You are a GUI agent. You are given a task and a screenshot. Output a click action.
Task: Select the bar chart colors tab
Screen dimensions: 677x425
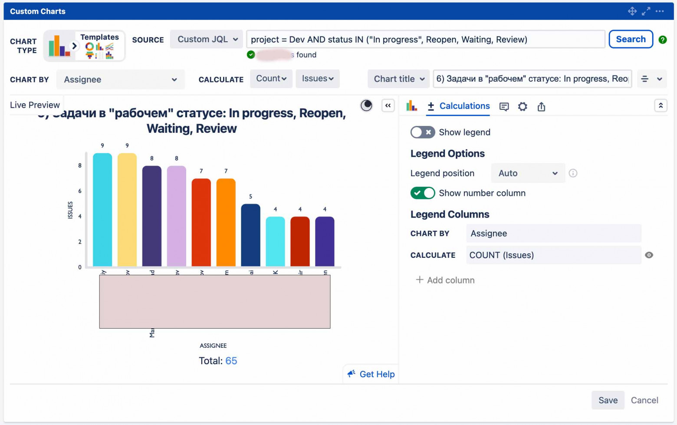click(411, 106)
